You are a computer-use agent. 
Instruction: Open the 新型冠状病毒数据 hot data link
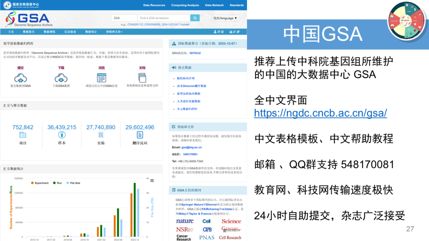click(x=189, y=94)
